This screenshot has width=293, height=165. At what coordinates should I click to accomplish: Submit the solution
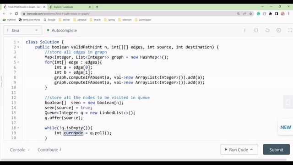tap(277, 149)
